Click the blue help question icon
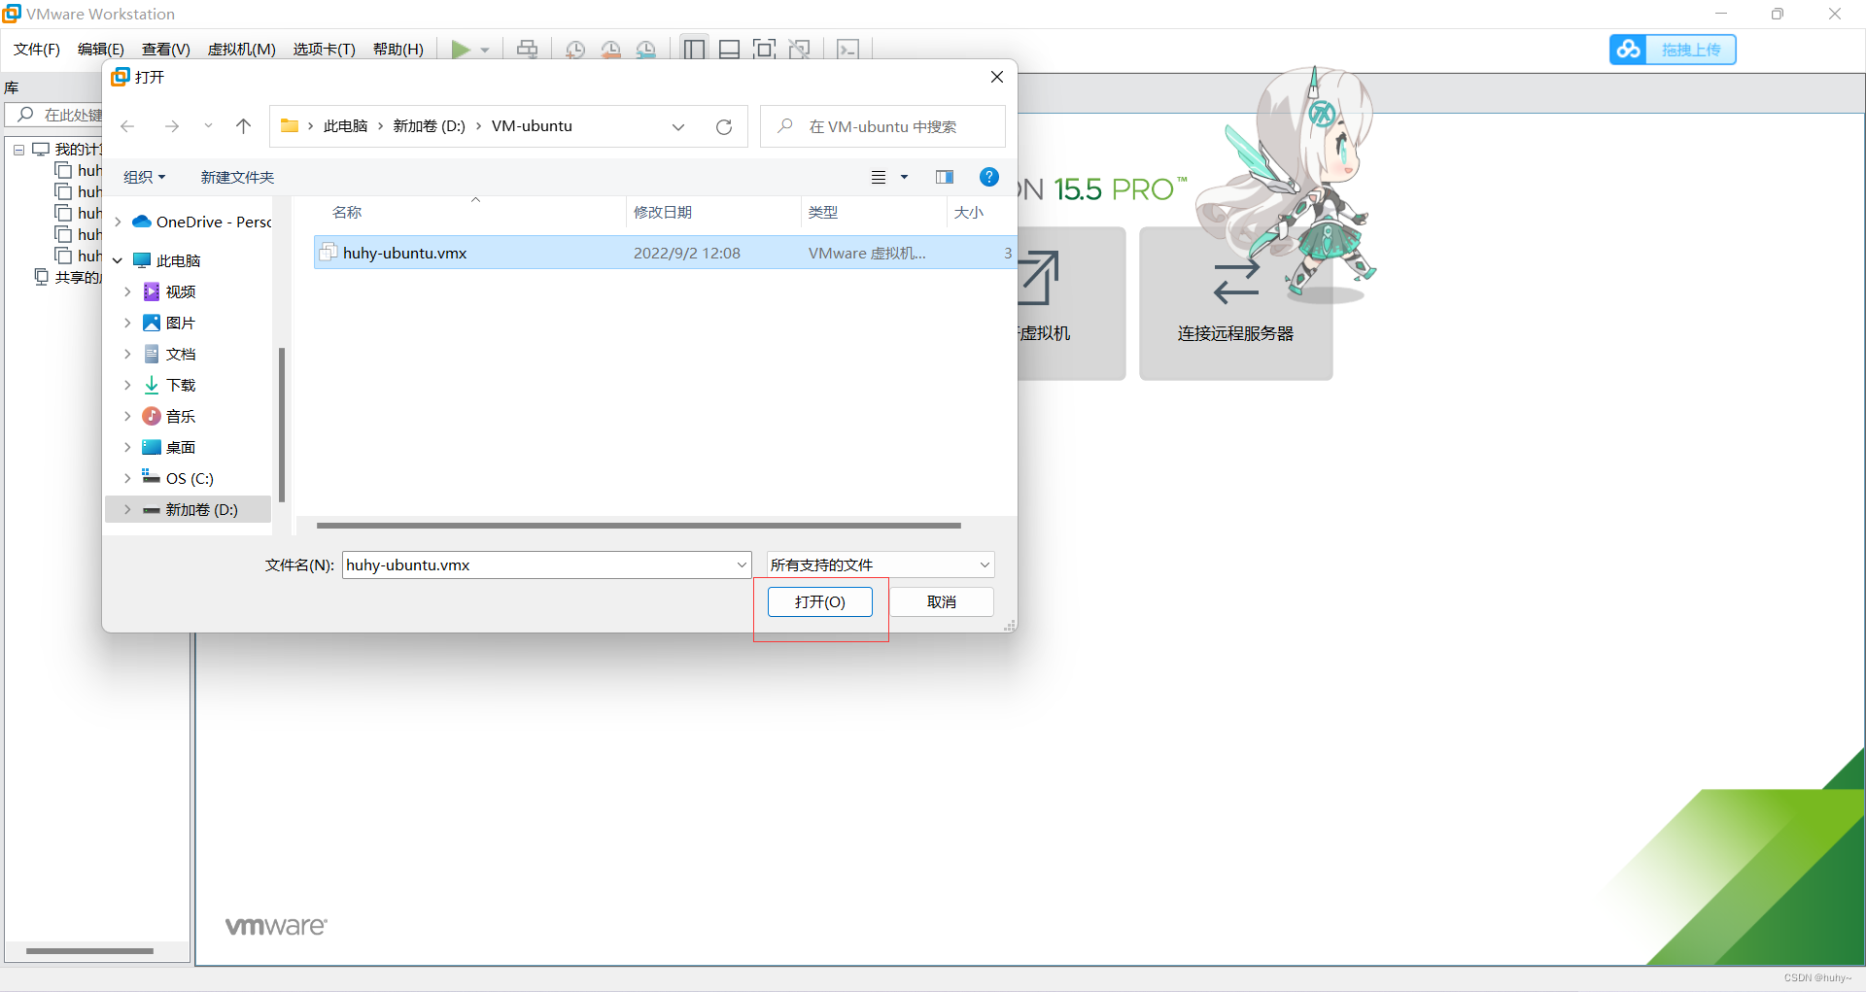 pos(989,177)
